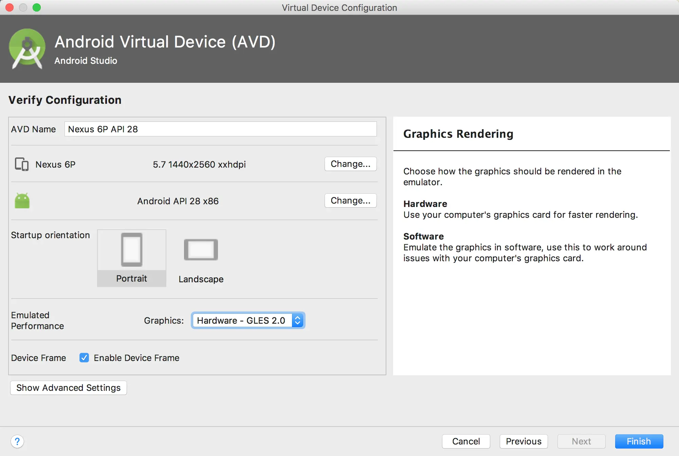Click the green Android robot icon
The width and height of the screenshot is (679, 456).
pyautogui.click(x=22, y=201)
